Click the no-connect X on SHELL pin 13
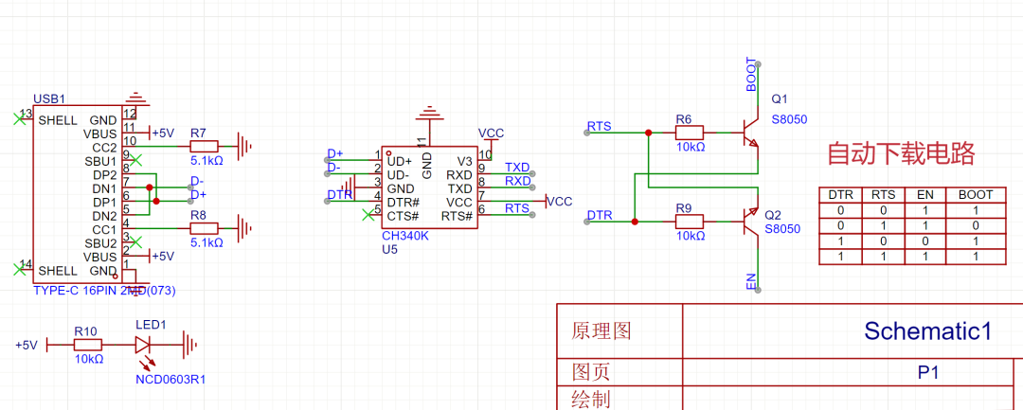1023x410 pixels. pos(20,118)
